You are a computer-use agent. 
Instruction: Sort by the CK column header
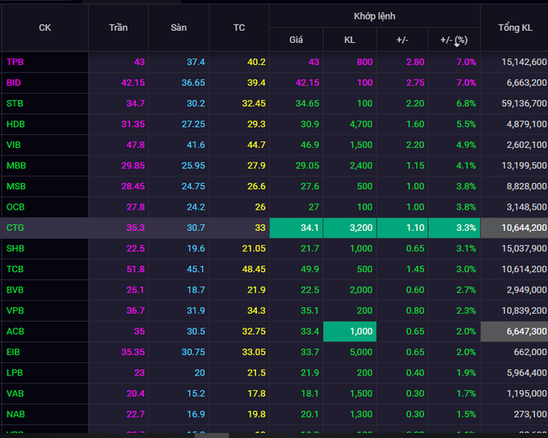click(x=45, y=27)
